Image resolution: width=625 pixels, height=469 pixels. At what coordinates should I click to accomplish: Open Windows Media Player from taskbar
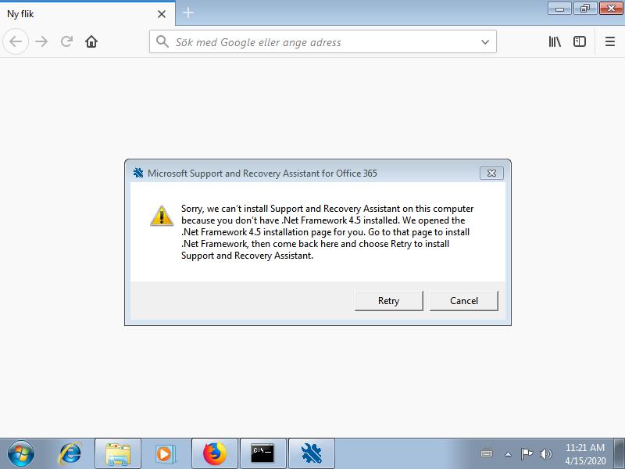point(164,454)
